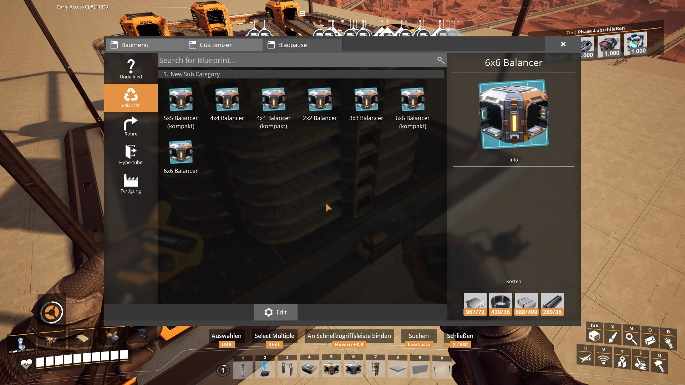Click the 280/36 cost item
The height and width of the screenshot is (385, 685).
552,304
